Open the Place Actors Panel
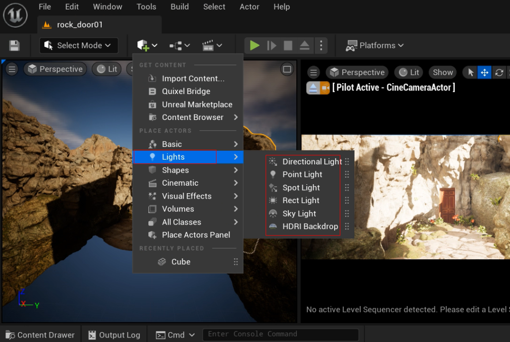 click(x=188, y=235)
